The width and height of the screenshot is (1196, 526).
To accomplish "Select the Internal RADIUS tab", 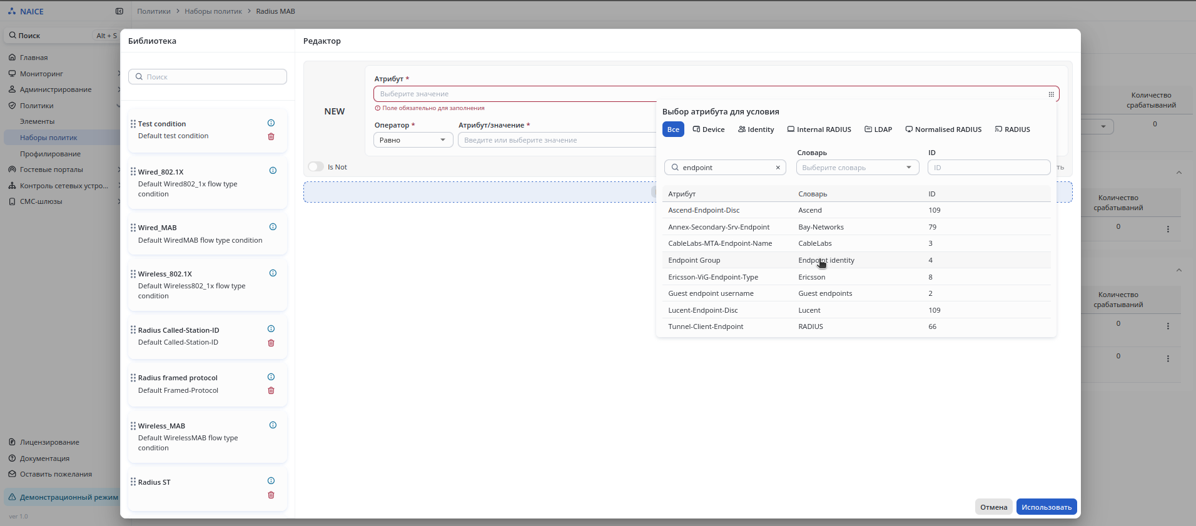I will 819,129.
